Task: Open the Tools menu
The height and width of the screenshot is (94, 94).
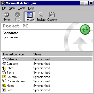Action: pos(22,8)
